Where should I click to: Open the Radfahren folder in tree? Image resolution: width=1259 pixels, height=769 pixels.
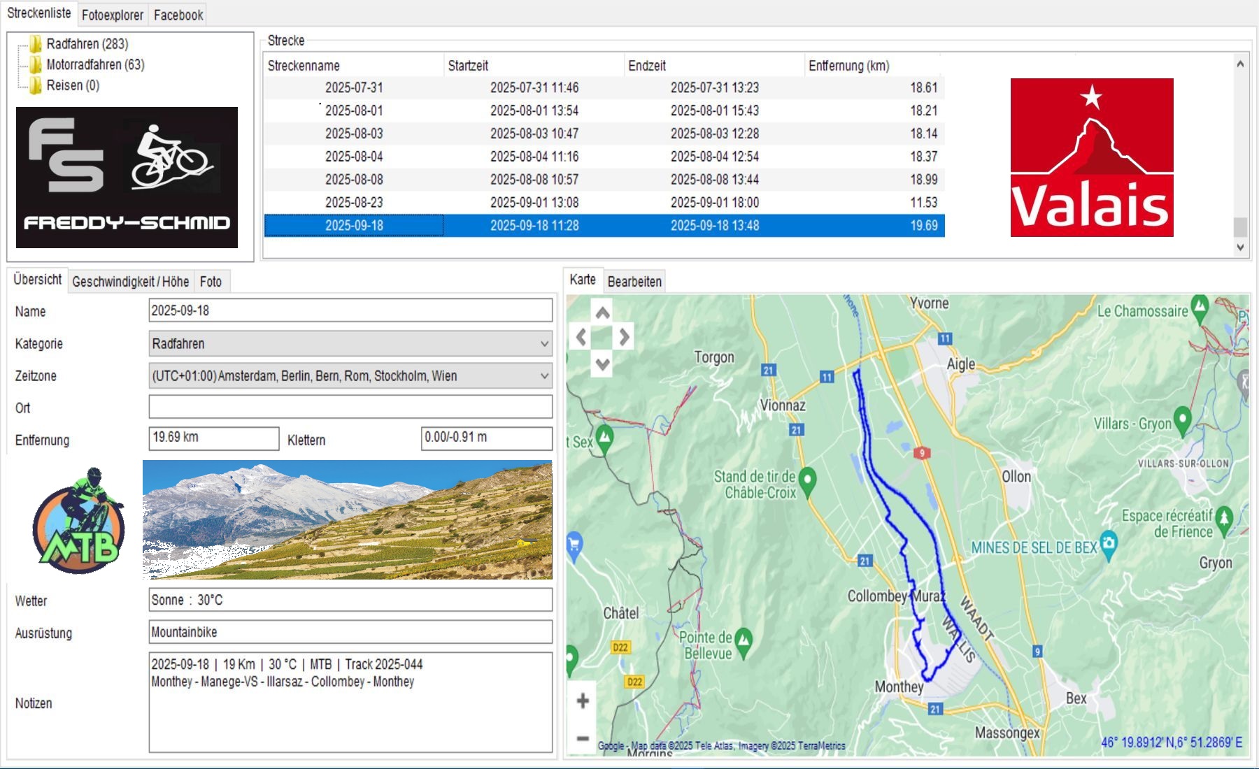tap(87, 44)
